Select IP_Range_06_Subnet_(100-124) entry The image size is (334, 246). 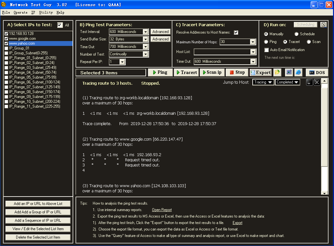click(x=35, y=82)
